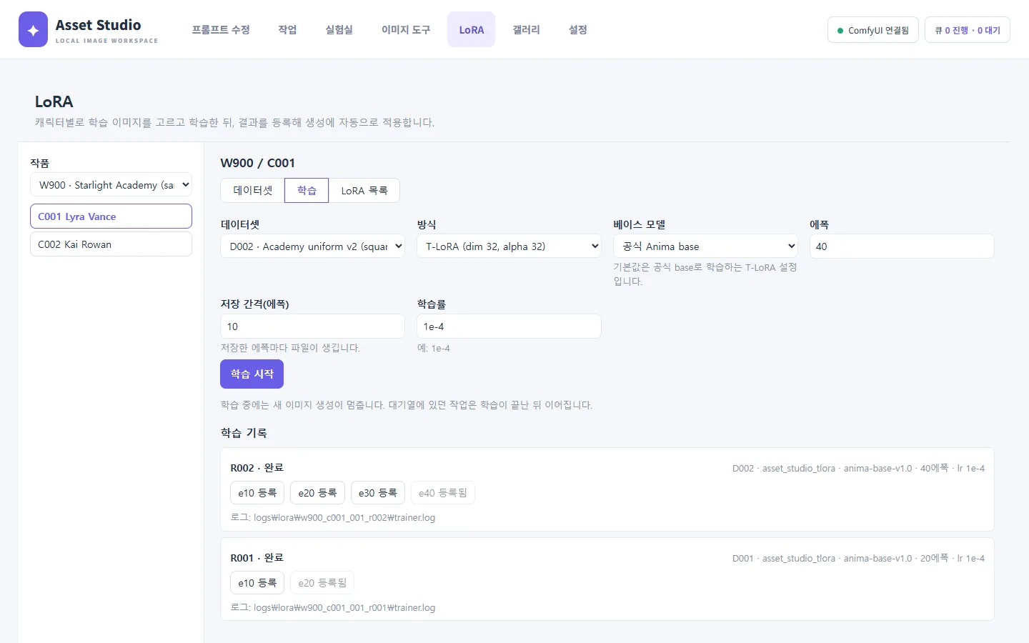Open the 작품 W900 Starlight Academy dropdown

pyautogui.click(x=111, y=184)
